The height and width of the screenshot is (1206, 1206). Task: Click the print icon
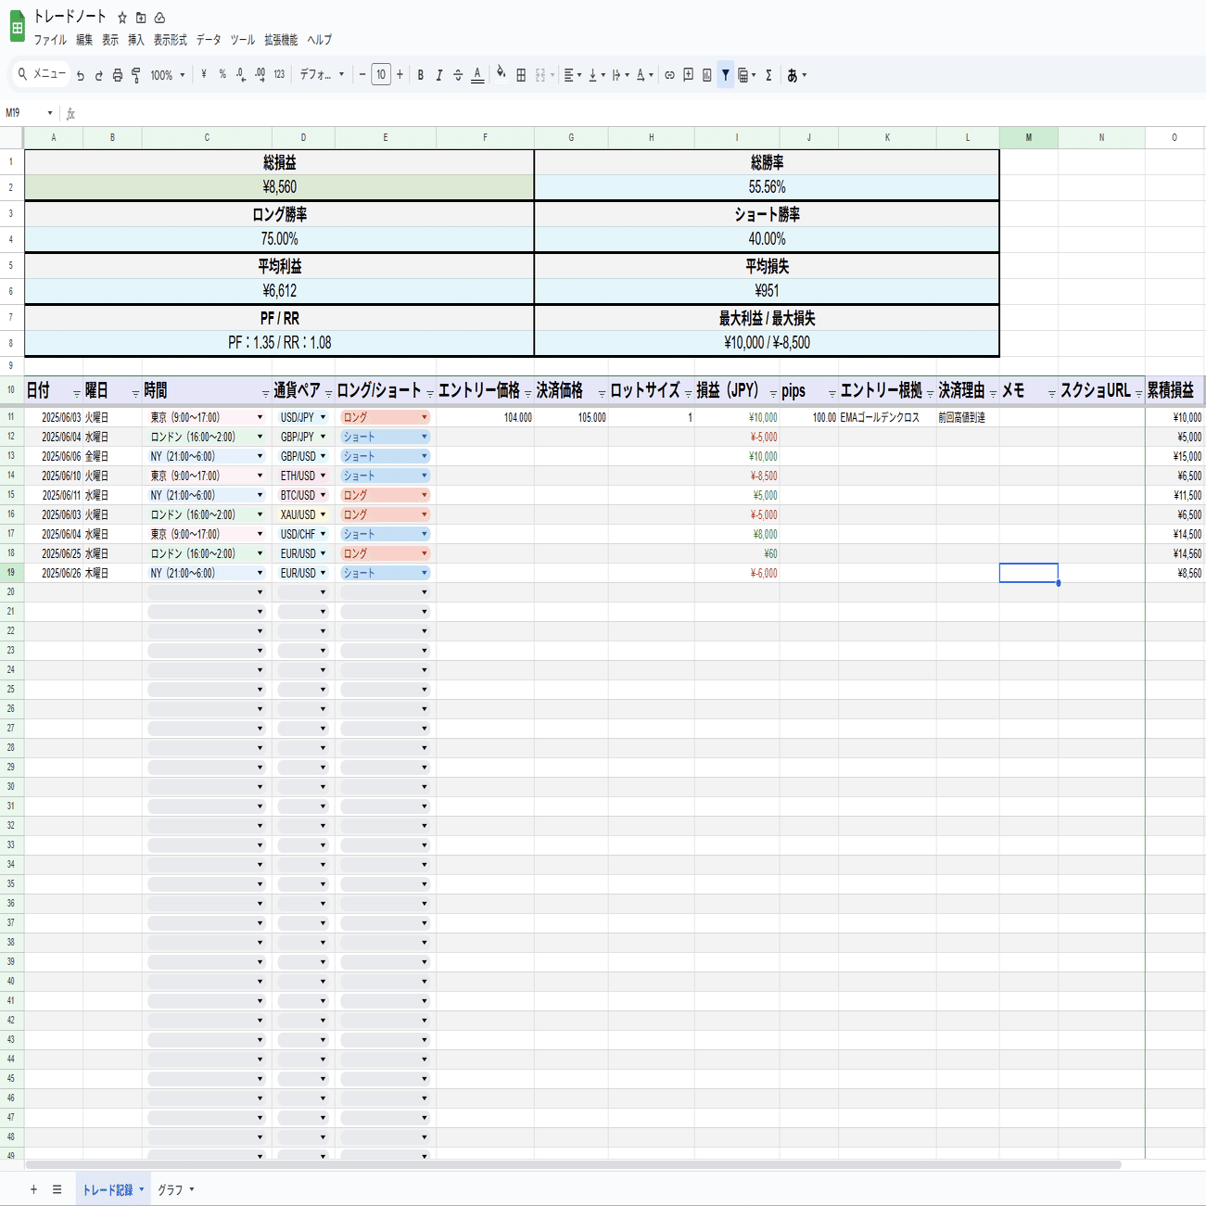[x=118, y=75]
